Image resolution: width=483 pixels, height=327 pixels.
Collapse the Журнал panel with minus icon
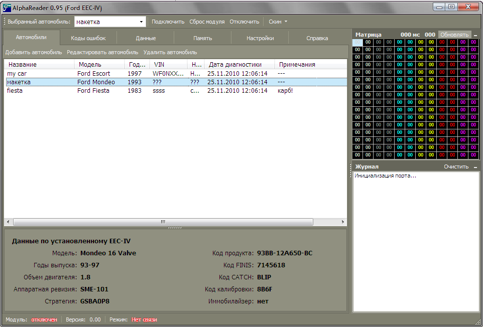pos(475,167)
